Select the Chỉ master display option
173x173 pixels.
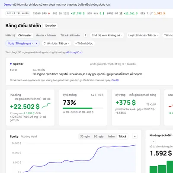(25, 35)
